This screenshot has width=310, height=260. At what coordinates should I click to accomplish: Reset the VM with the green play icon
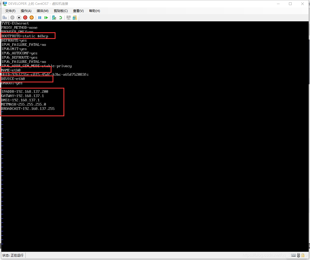pyautogui.click(x=46, y=18)
